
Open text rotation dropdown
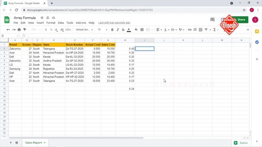click(x=181, y=30)
